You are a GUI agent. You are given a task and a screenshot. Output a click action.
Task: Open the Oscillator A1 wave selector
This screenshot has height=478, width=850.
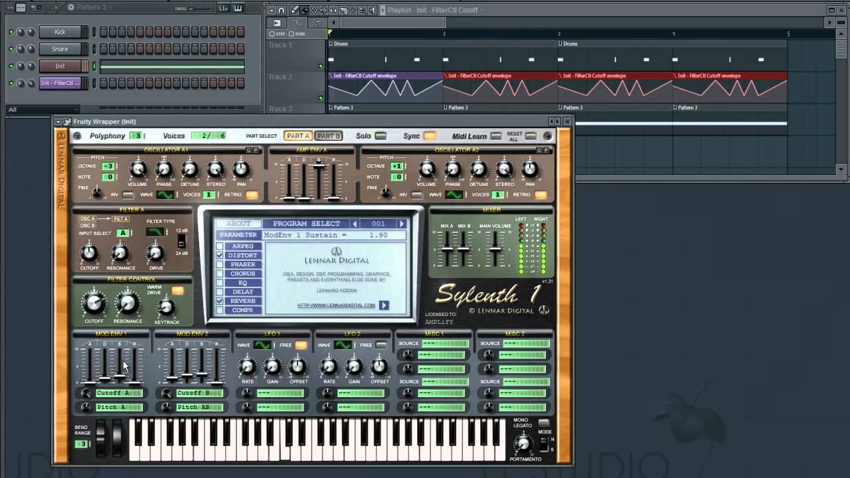[x=165, y=195]
